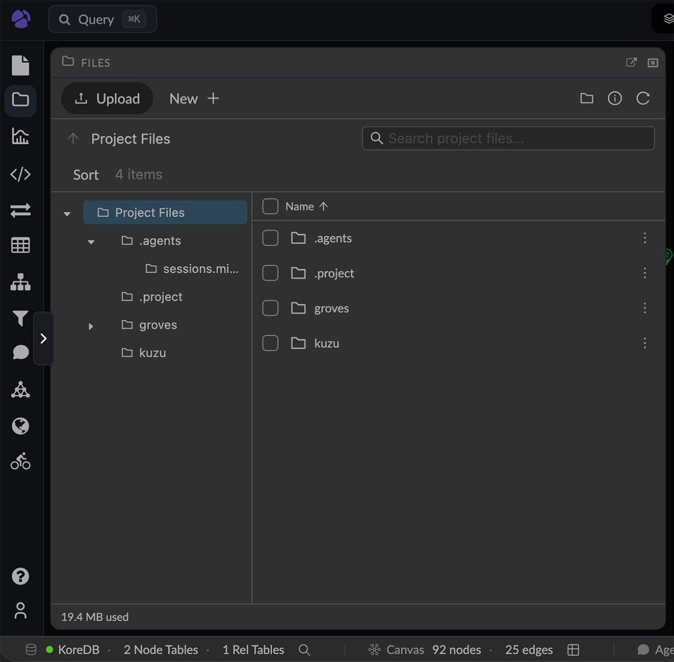Open the database search magnifier in status bar
This screenshot has height=662, width=674.
[304, 650]
